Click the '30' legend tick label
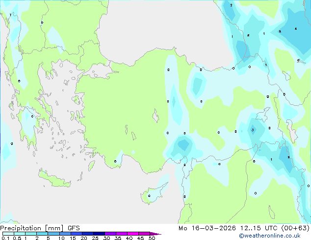The height and width of the screenshot is (240, 311). point(106,238)
